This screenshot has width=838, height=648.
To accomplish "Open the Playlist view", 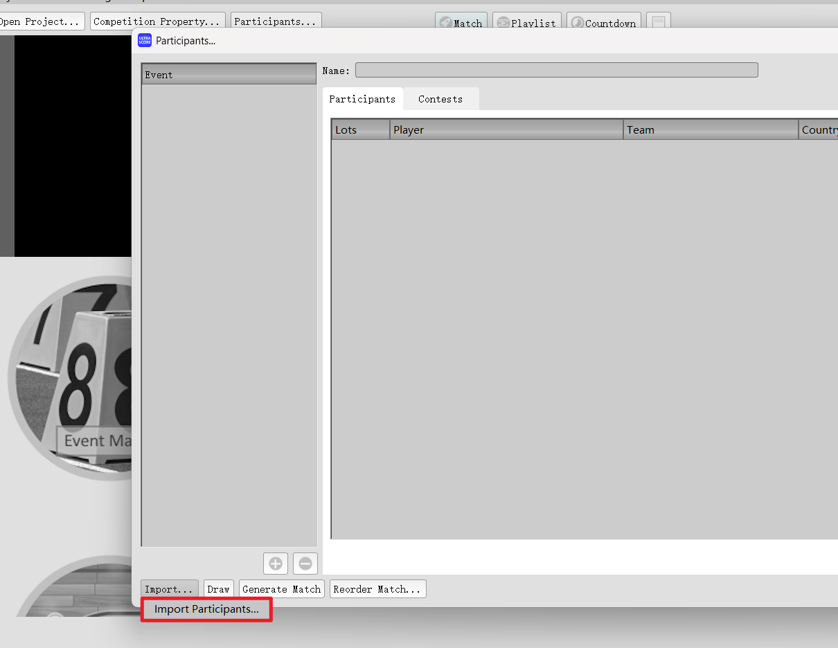I will pyautogui.click(x=526, y=23).
